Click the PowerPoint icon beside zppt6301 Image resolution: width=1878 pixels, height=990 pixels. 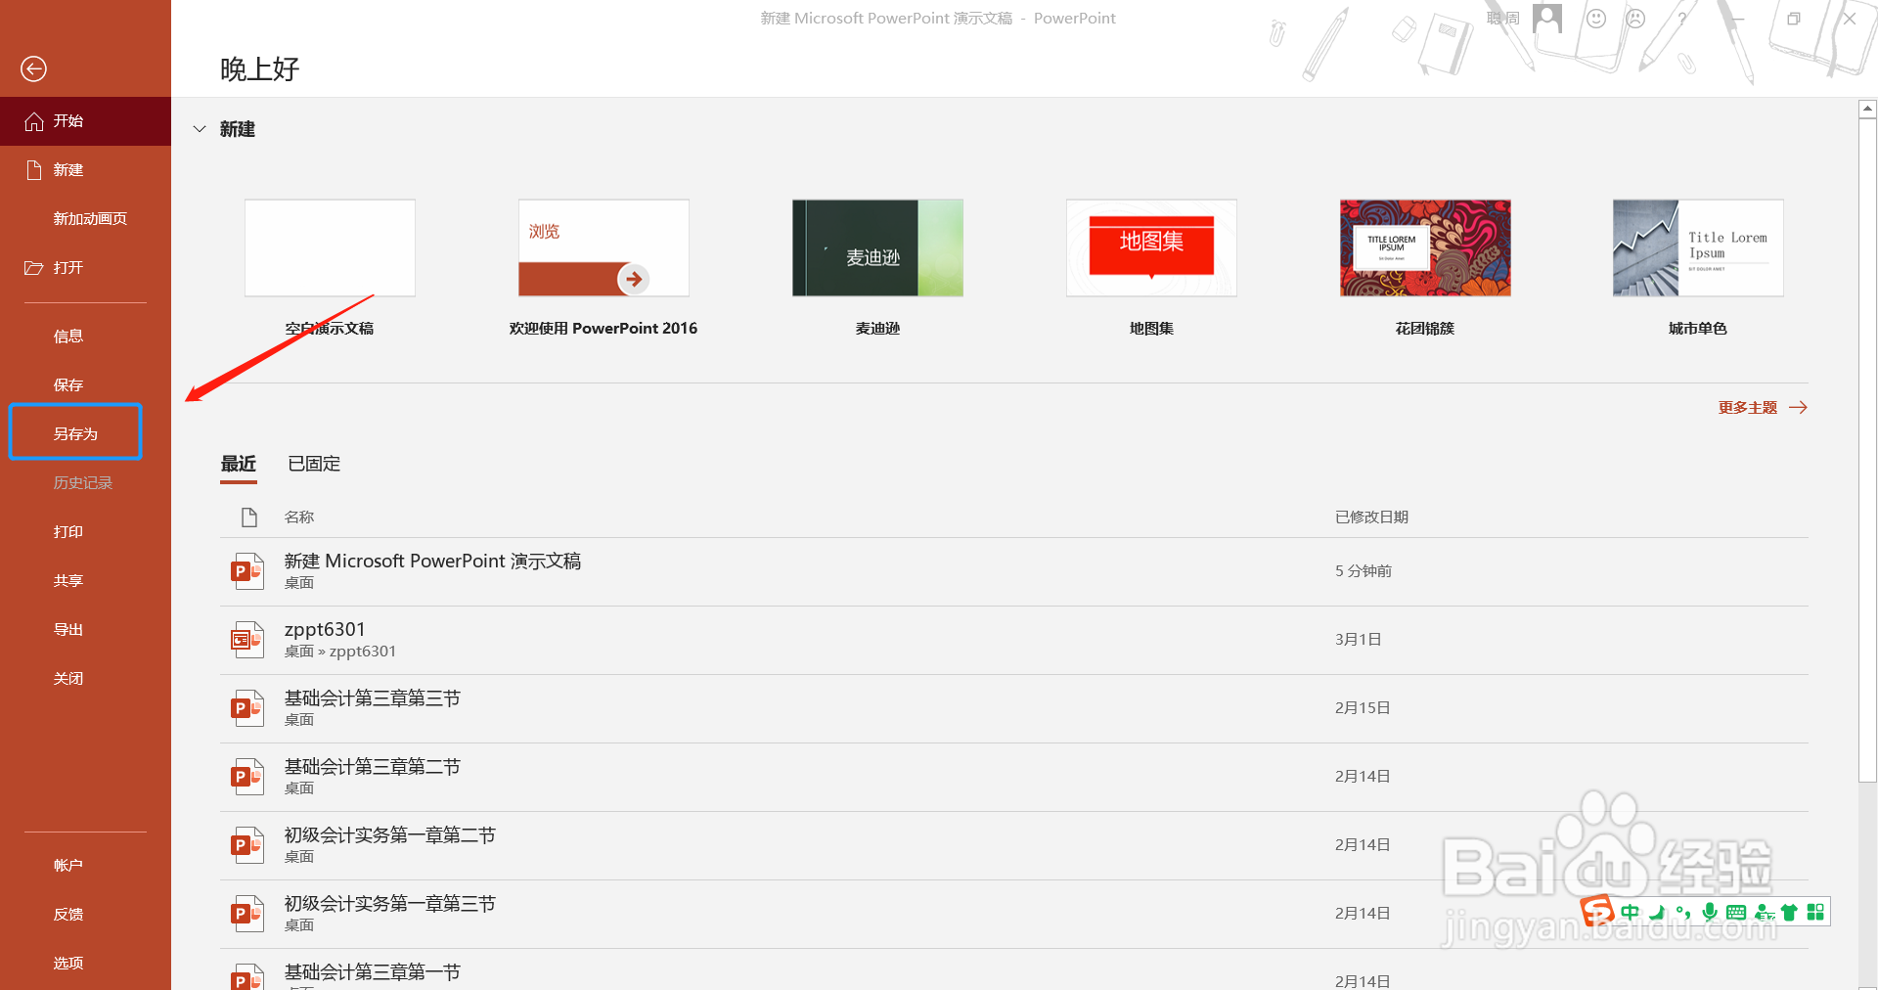coord(246,639)
